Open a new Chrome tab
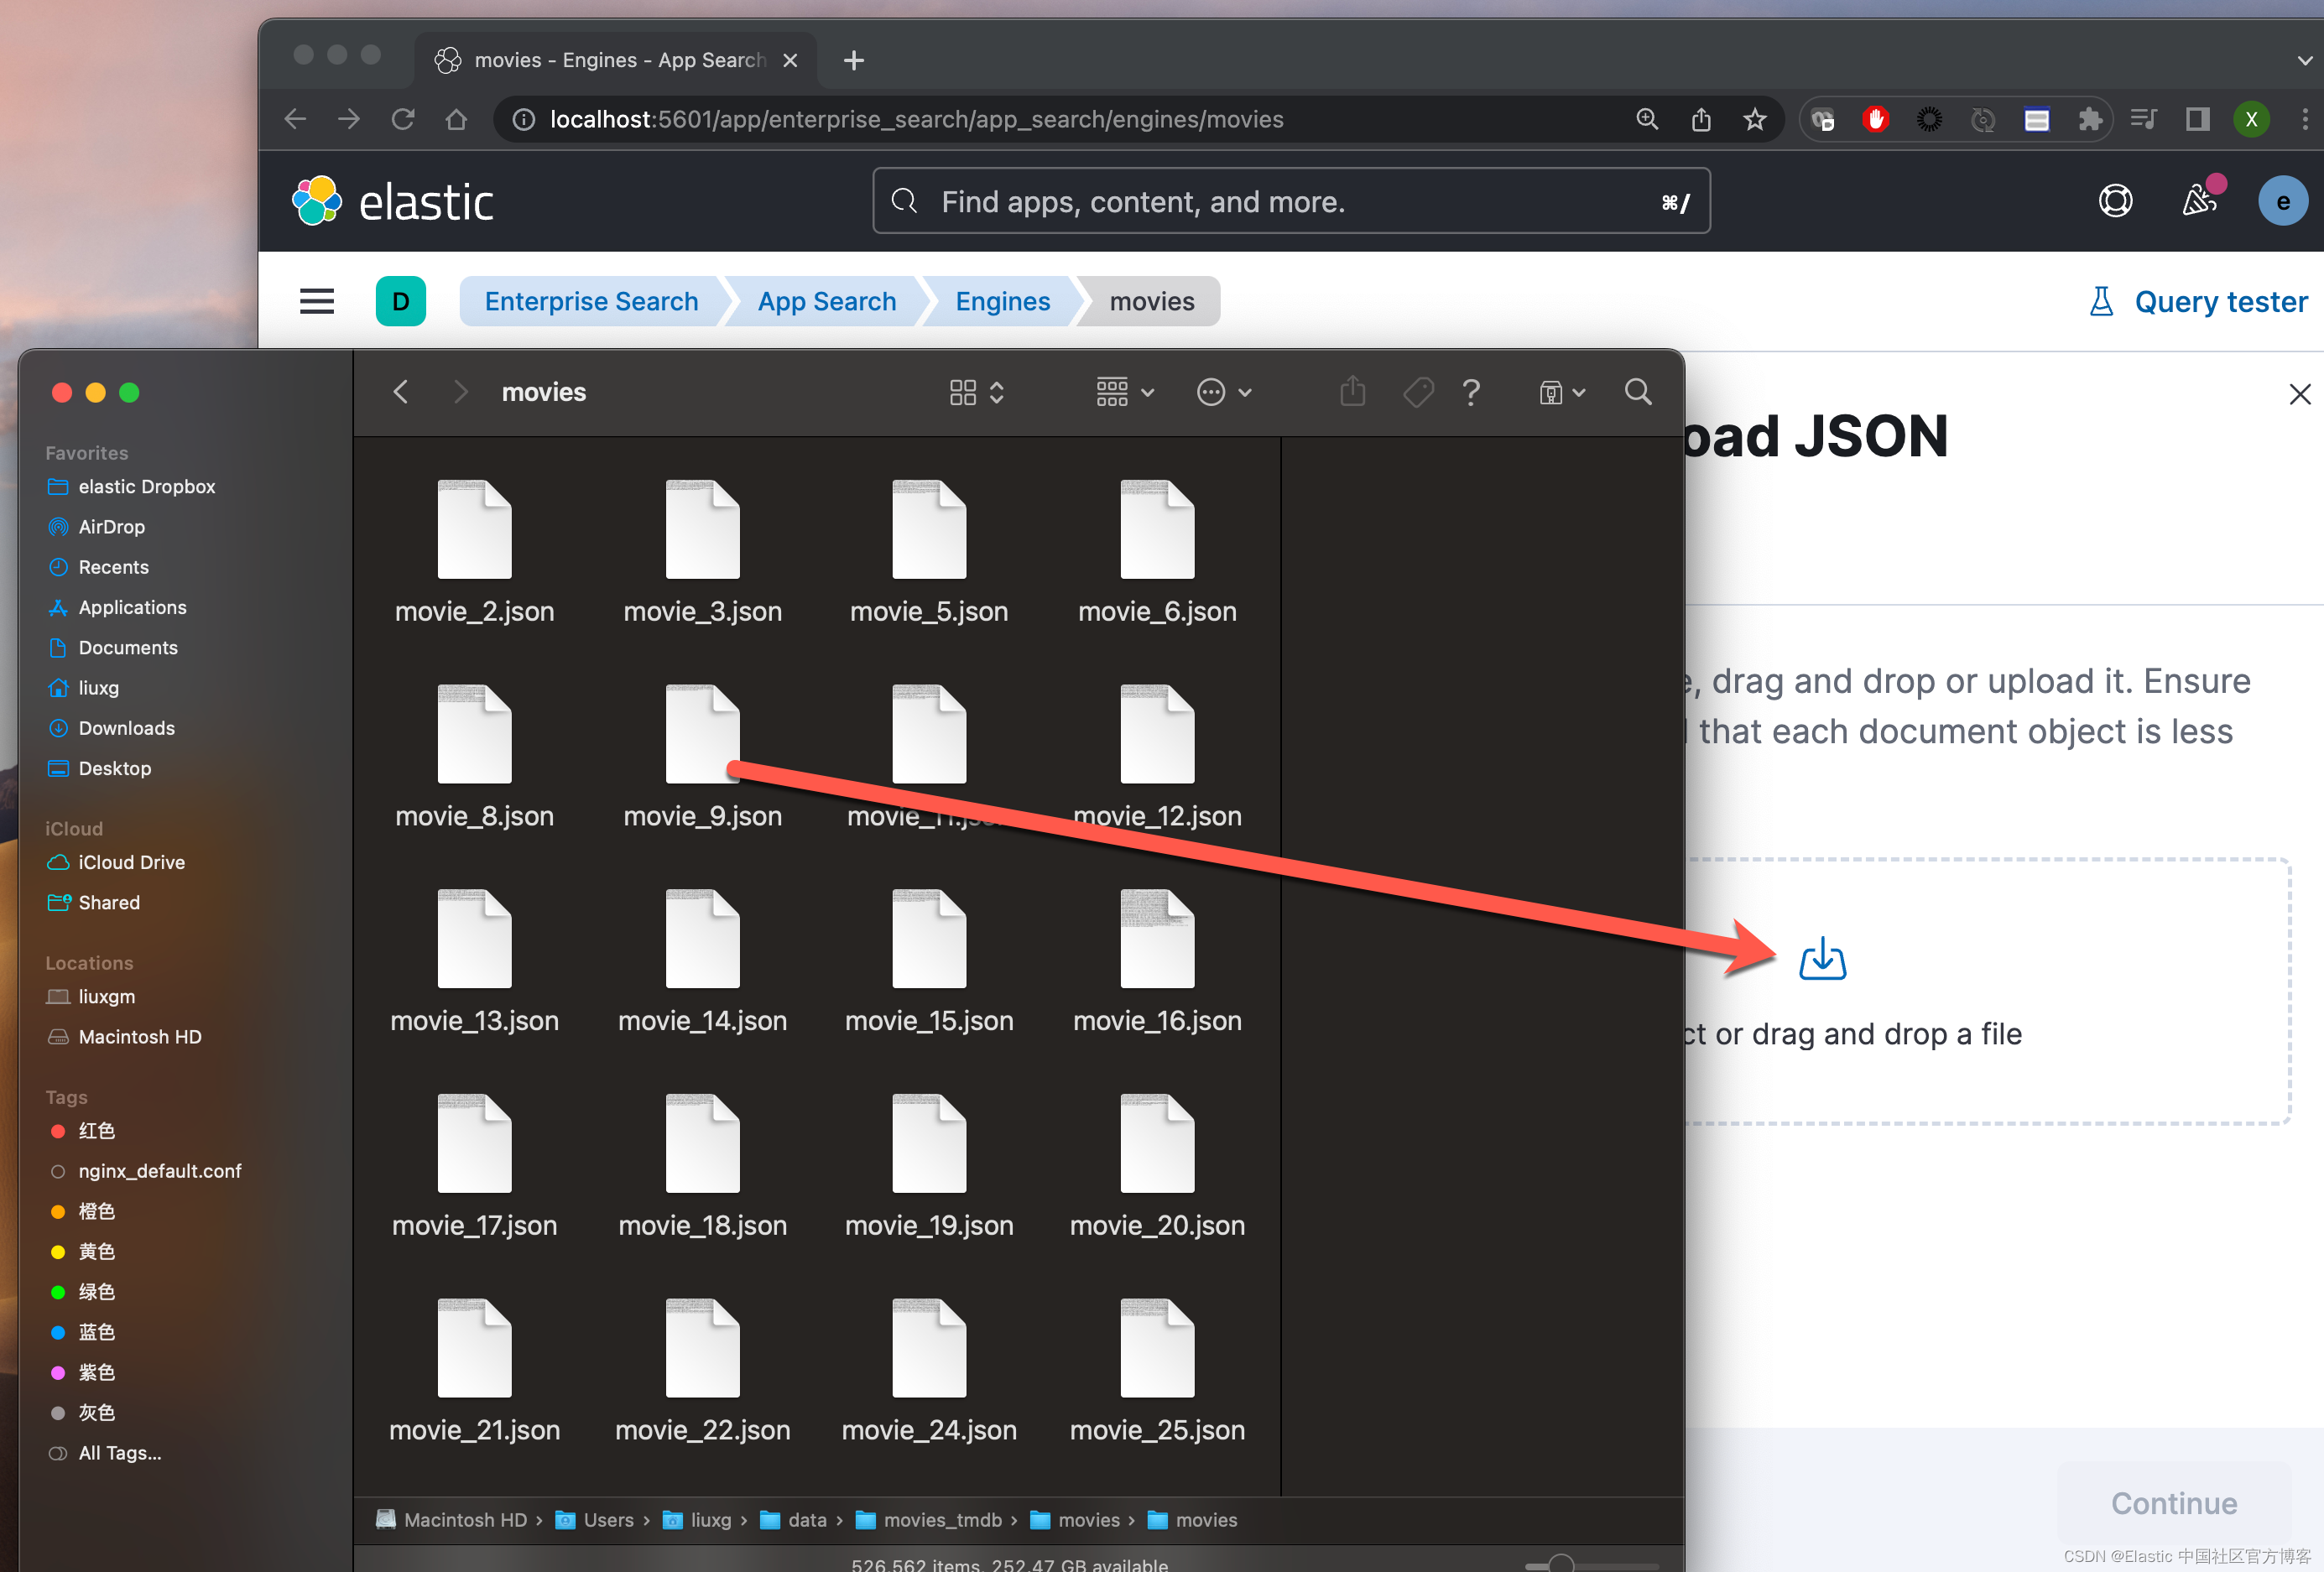The height and width of the screenshot is (1572, 2324). (853, 60)
